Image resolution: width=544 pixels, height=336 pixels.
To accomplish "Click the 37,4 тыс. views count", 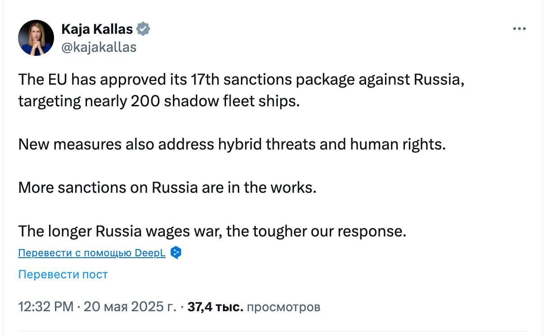I will tap(215, 307).
